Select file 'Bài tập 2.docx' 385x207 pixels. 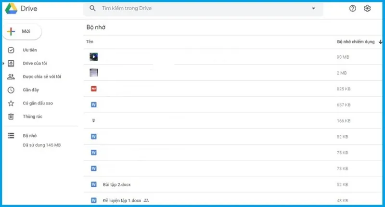click(117, 185)
